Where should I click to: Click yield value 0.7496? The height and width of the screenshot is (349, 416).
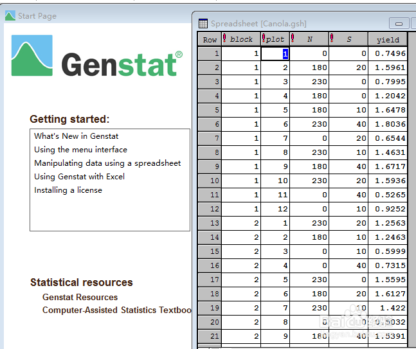point(388,53)
